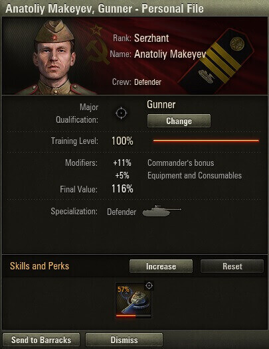Click the 116% Final Value
The image size is (269, 349).
click(x=122, y=189)
